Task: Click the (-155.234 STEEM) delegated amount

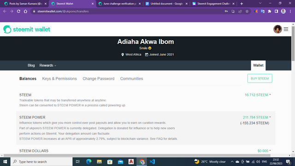Action: [254, 123]
